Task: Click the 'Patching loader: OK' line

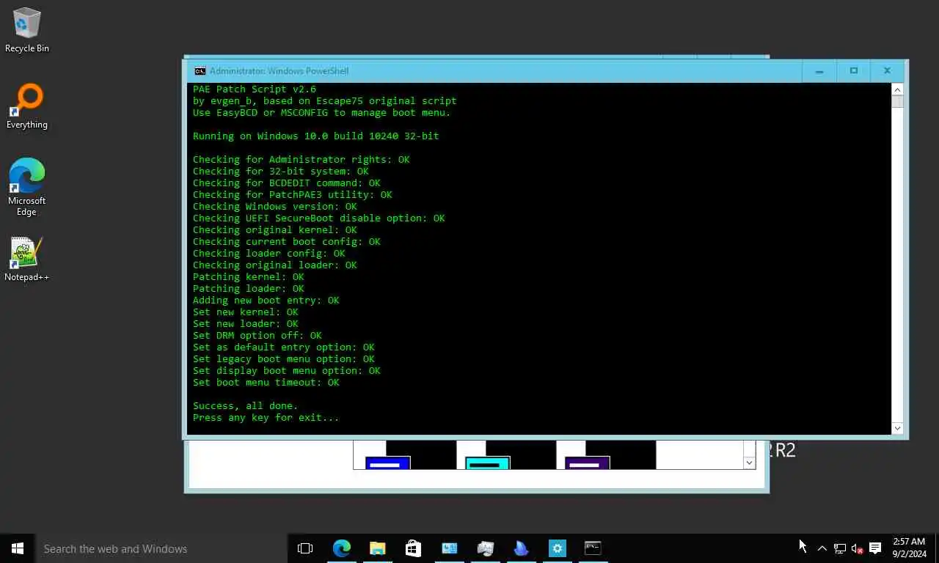Action: point(249,289)
